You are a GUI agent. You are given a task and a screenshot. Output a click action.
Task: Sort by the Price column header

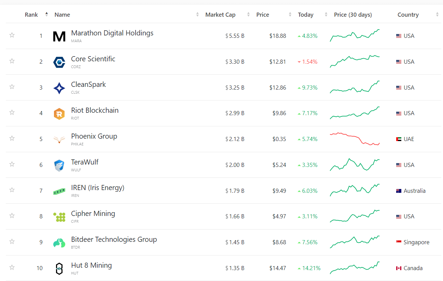(263, 15)
